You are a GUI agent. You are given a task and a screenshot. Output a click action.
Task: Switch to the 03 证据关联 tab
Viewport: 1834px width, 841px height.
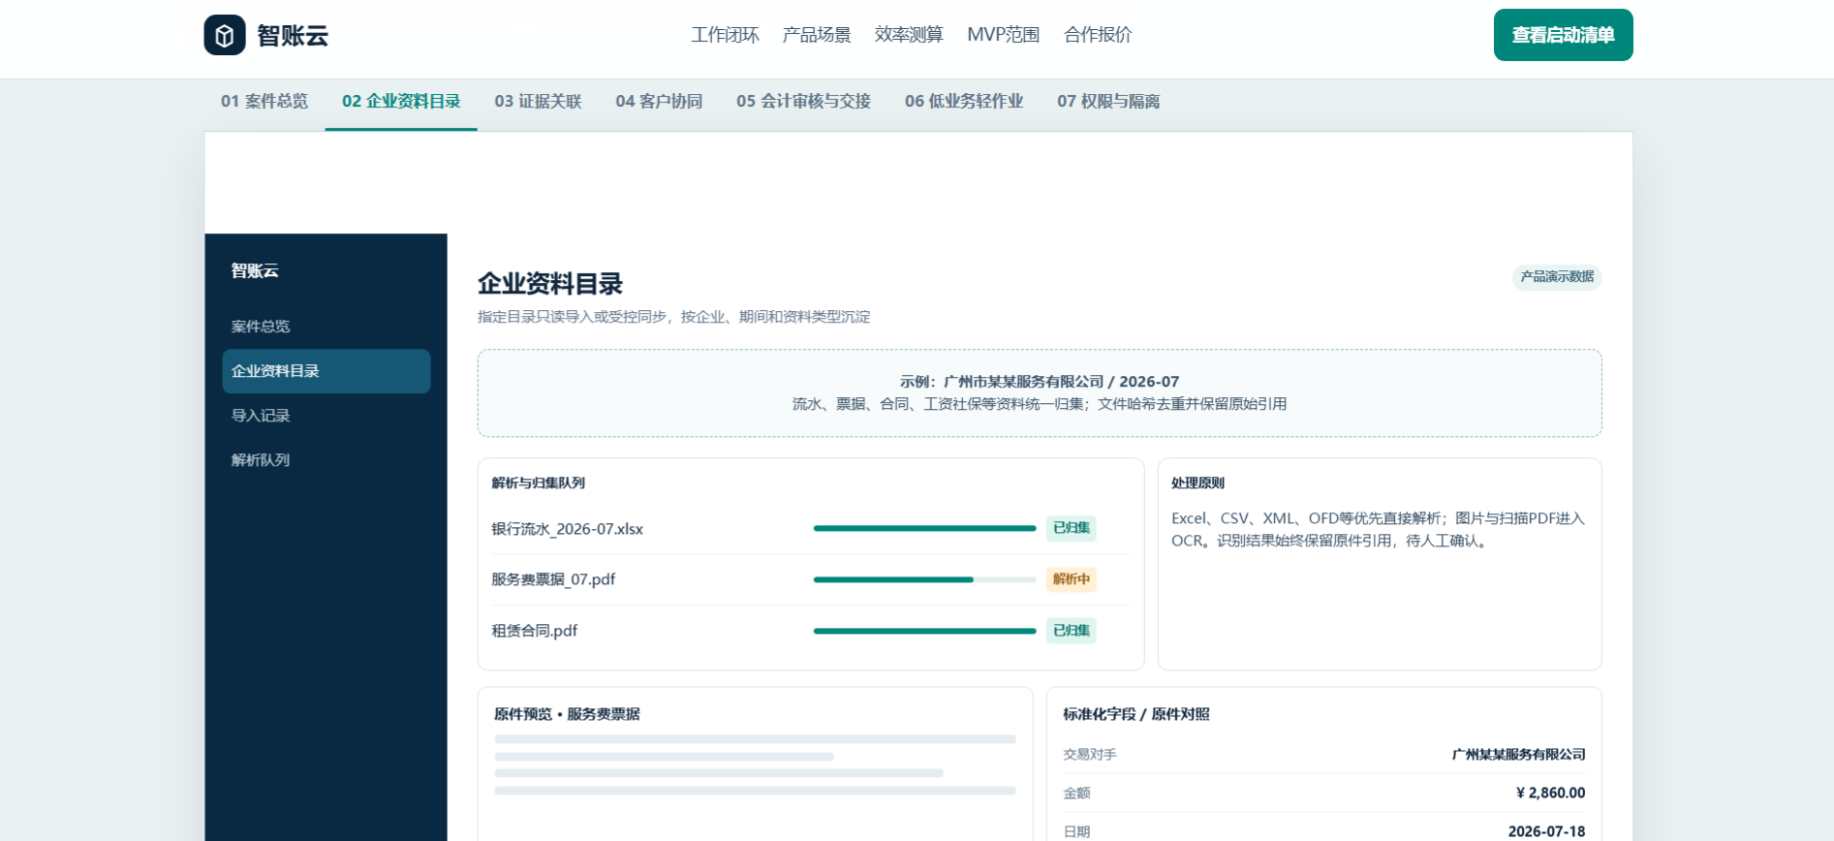tap(538, 102)
